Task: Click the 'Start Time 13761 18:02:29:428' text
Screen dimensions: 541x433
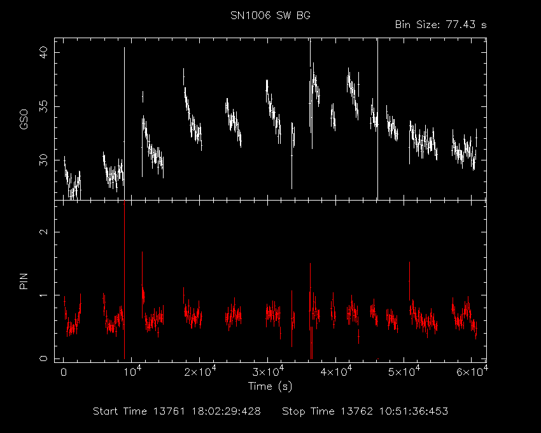Action: click(x=177, y=411)
